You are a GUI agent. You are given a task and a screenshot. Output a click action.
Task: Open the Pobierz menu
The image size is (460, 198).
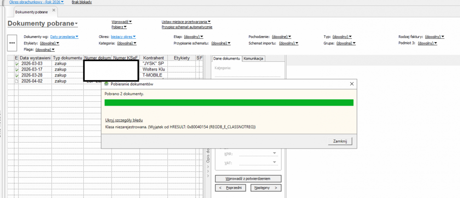(x=119, y=27)
